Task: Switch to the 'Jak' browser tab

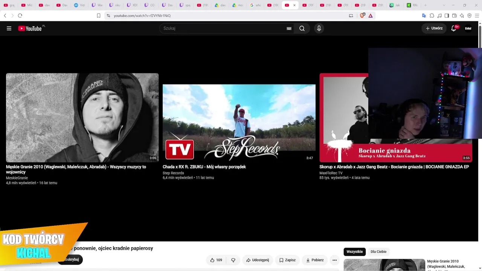Action: coord(395,5)
